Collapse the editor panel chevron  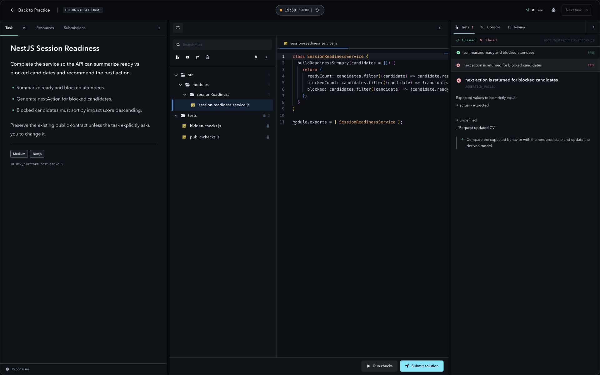click(440, 28)
